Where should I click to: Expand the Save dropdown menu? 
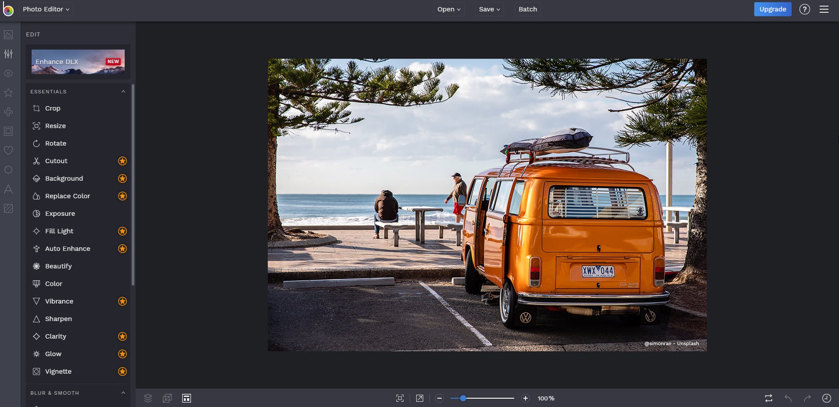point(489,9)
